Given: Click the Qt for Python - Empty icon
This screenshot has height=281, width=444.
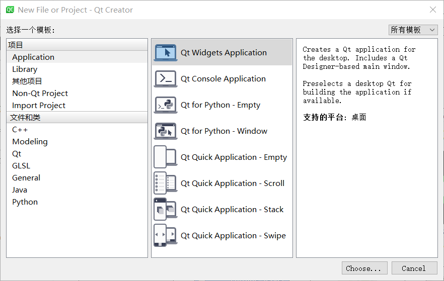Looking at the screenshot, I should pyautogui.click(x=165, y=105).
